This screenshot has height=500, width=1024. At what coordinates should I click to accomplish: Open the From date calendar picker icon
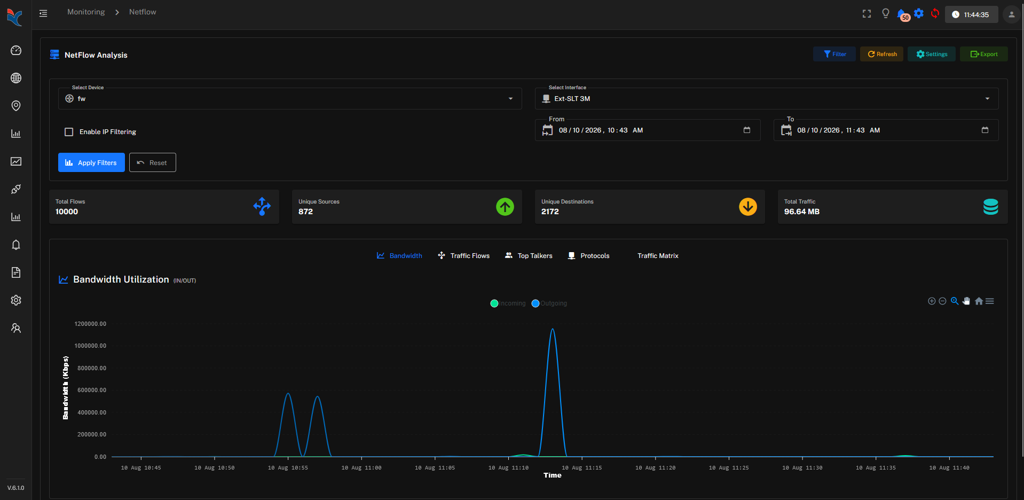(x=747, y=130)
